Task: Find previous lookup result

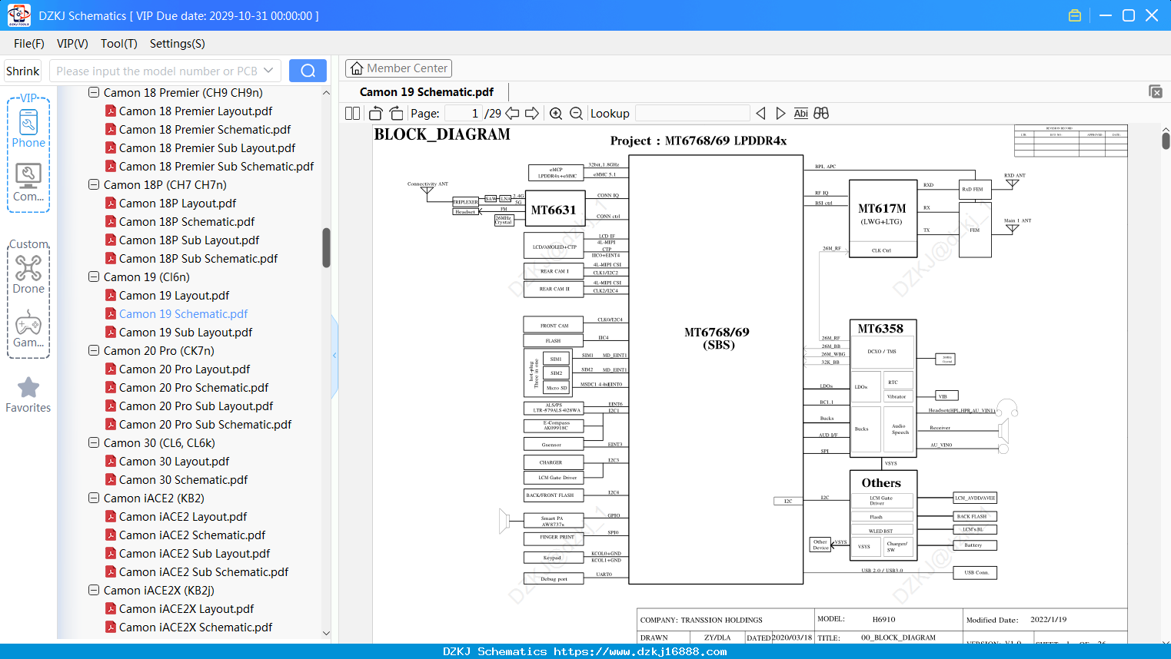Action: 760,114
